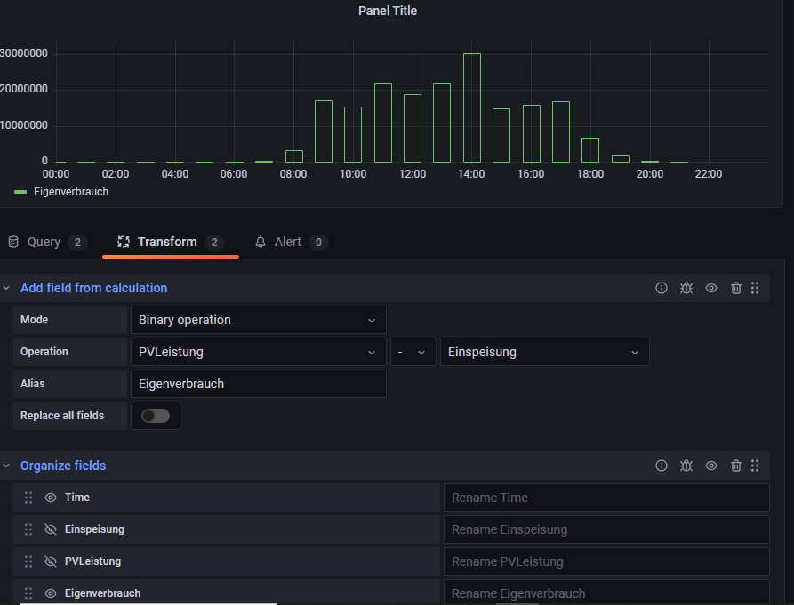794x605 pixels.
Task: Open the minus operator dropdown
Action: (x=413, y=352)
